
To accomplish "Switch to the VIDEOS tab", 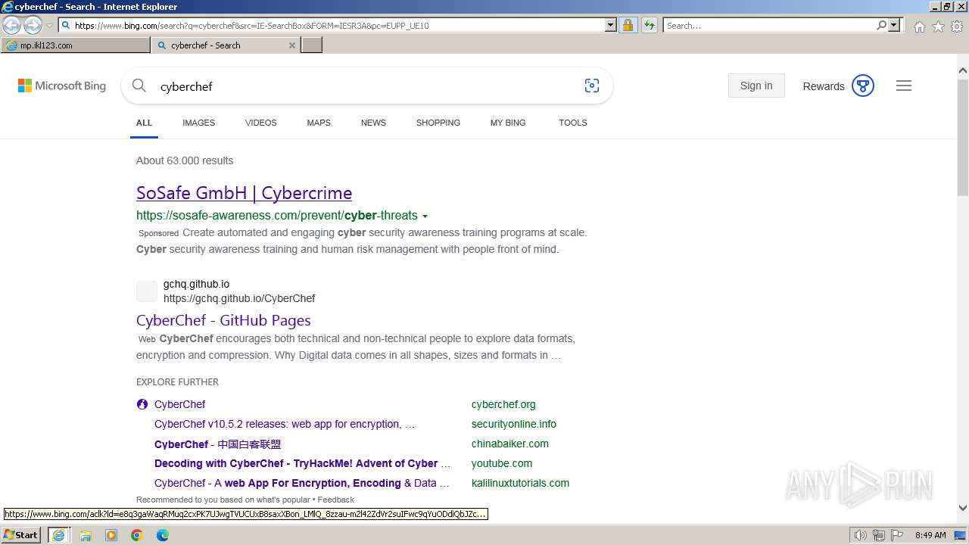I will pos(260,123).
